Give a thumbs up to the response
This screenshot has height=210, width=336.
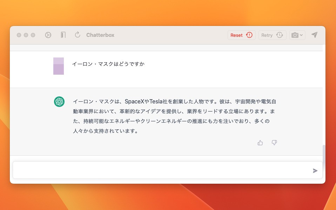point(260,143)
